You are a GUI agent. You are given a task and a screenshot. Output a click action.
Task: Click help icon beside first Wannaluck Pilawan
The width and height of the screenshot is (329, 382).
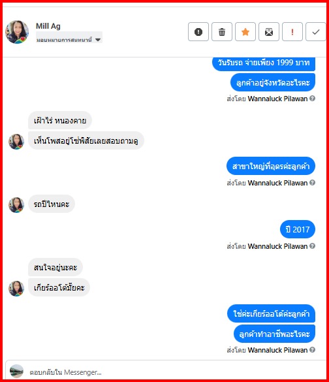(x=313, y=98)
